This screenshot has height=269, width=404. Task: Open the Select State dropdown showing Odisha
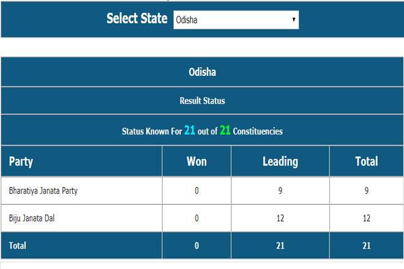(235, 20)
